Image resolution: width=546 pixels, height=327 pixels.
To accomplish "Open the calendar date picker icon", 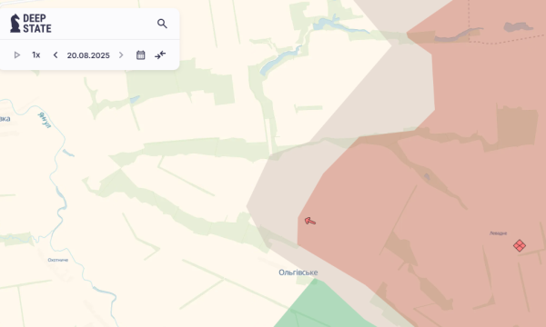I will coord(141,54).
